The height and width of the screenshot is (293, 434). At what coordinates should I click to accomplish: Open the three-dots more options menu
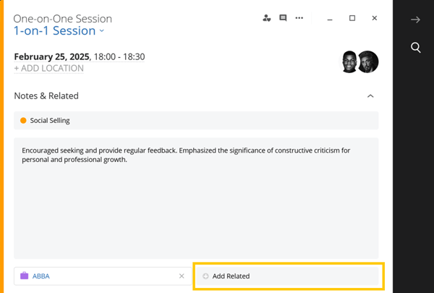coord(299,18)
